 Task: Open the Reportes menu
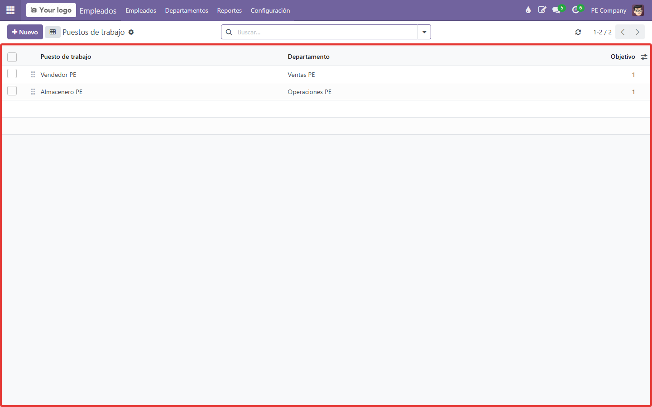pyautogui.click(x=230, y=10)
